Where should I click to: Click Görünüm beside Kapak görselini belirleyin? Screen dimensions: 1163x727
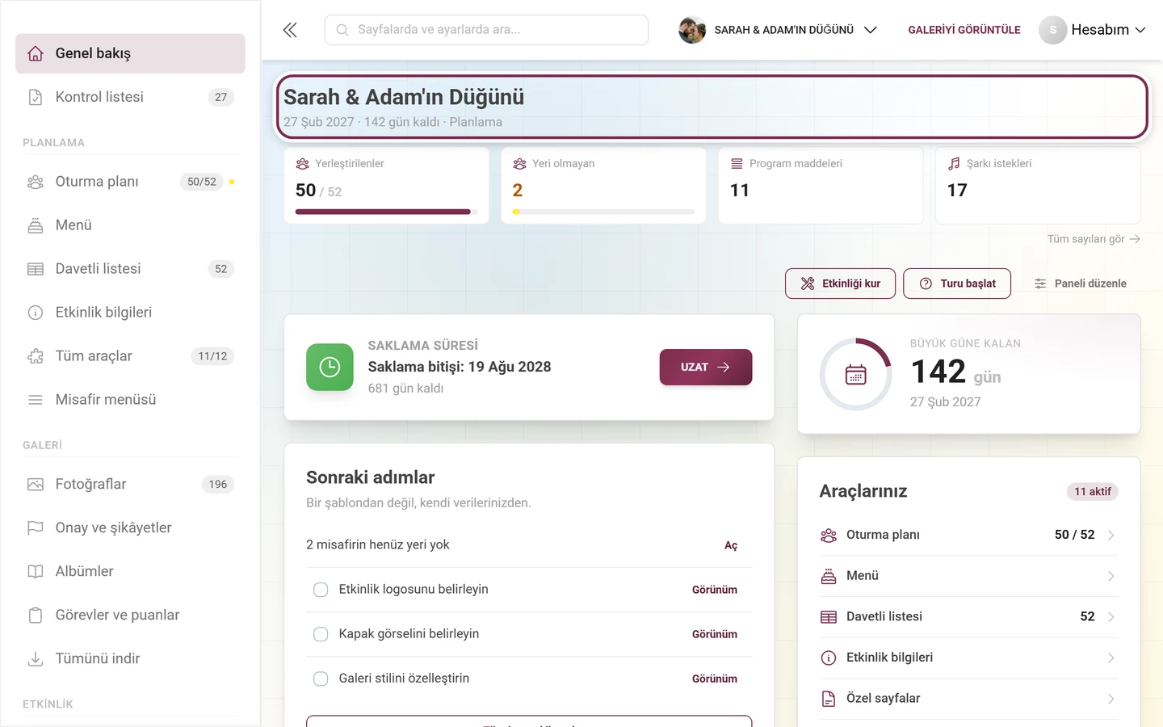(715, 634)
